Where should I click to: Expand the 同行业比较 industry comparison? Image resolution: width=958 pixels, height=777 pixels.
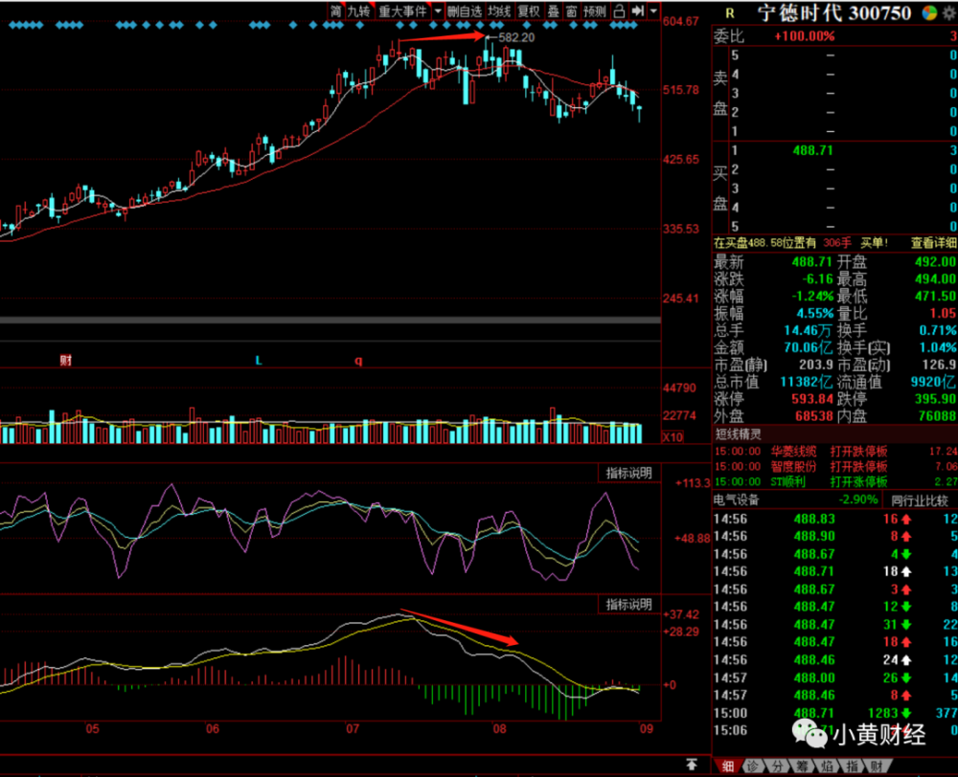(919, 500)
